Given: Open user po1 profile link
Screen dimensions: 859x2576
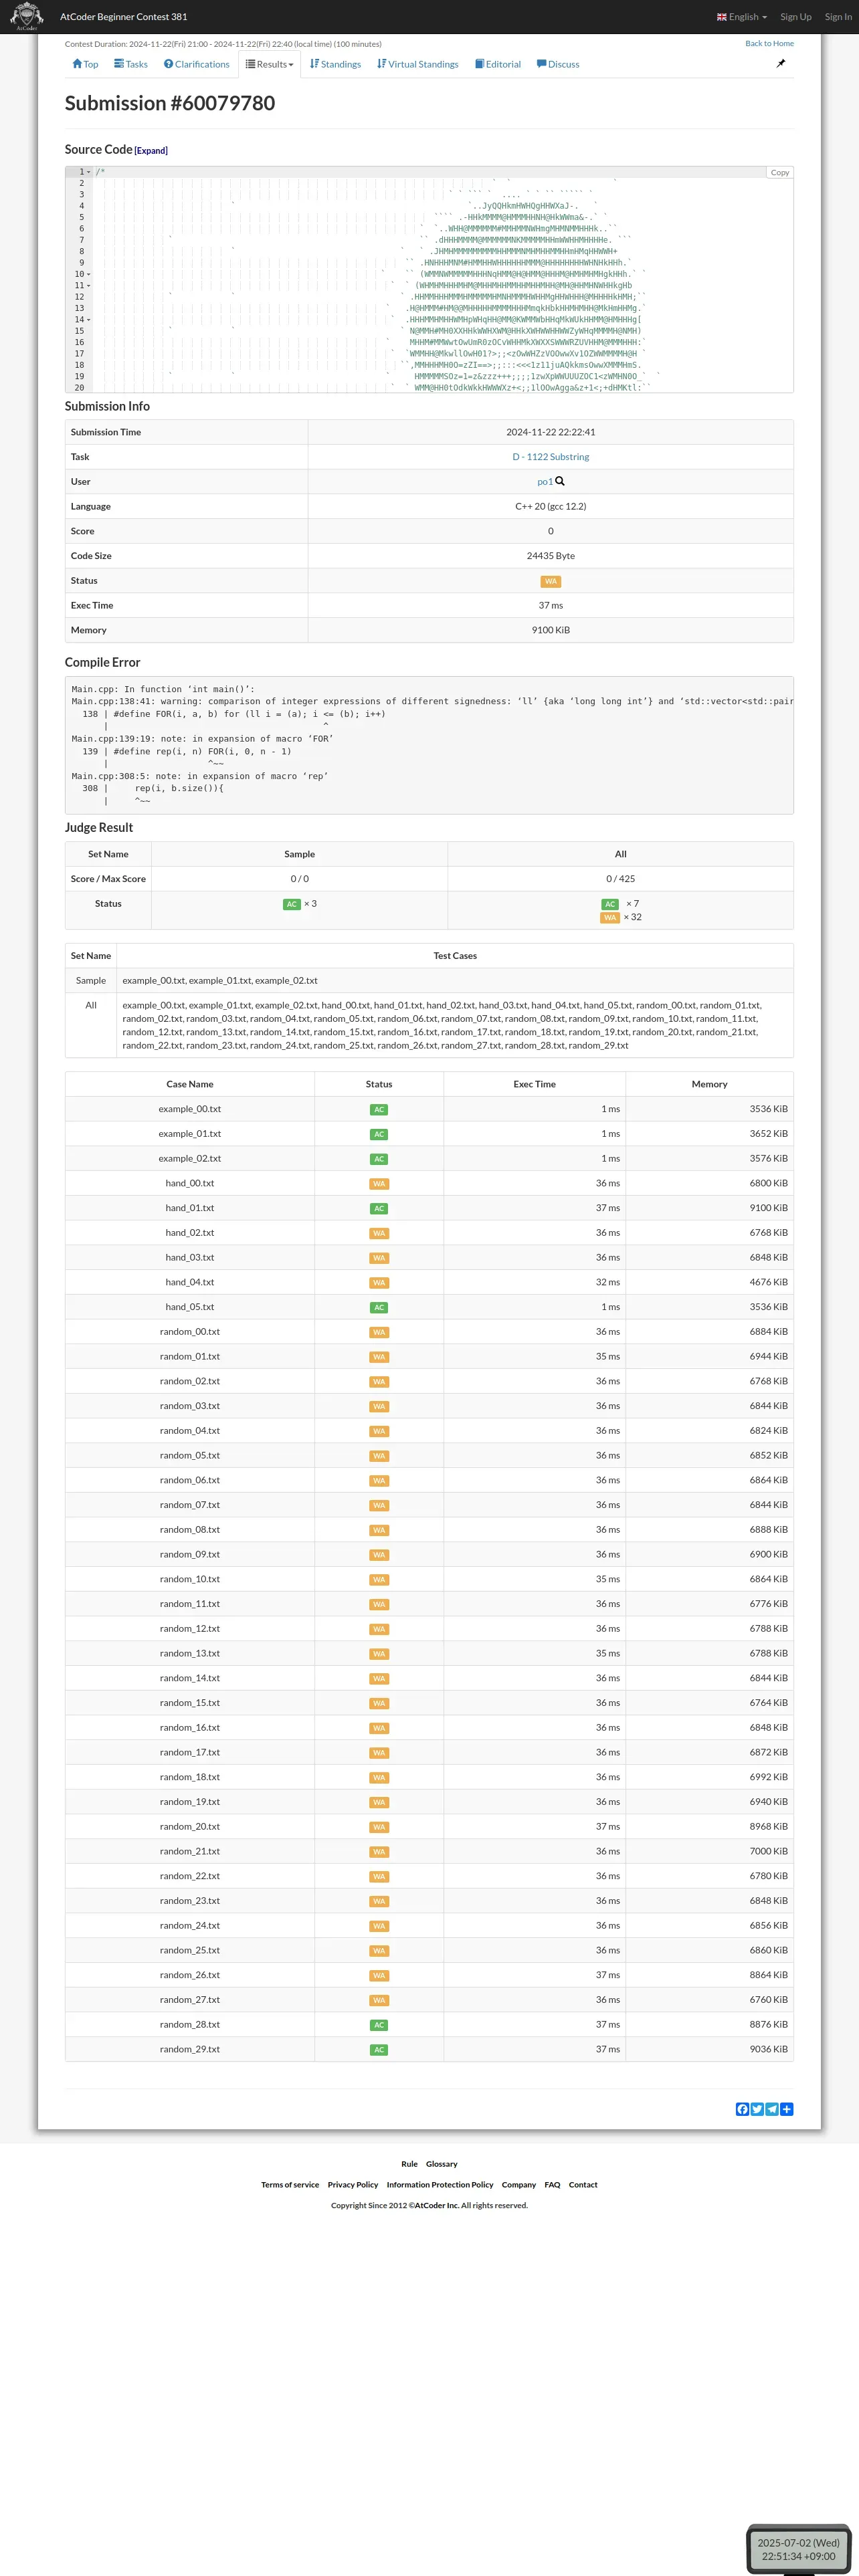Looking at the screenshot, I should pyautogui.click(x=545, y=482).
